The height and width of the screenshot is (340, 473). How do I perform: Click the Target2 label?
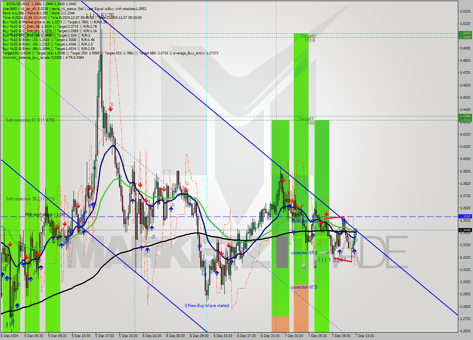pyautogui.click(x=308, y=36)
